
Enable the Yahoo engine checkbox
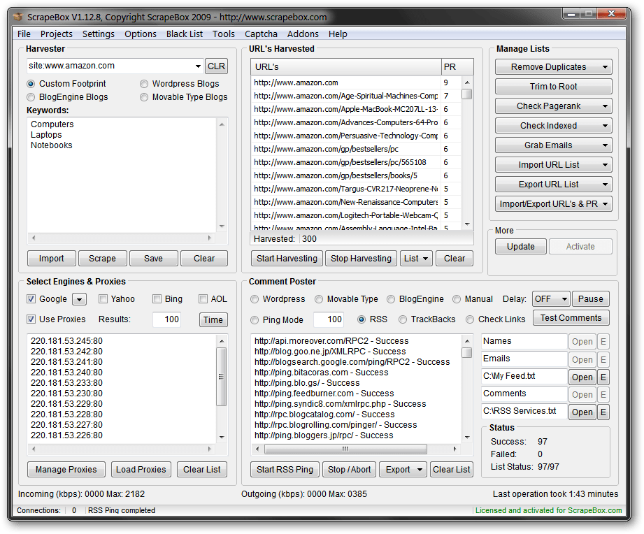tap(103, 299)
